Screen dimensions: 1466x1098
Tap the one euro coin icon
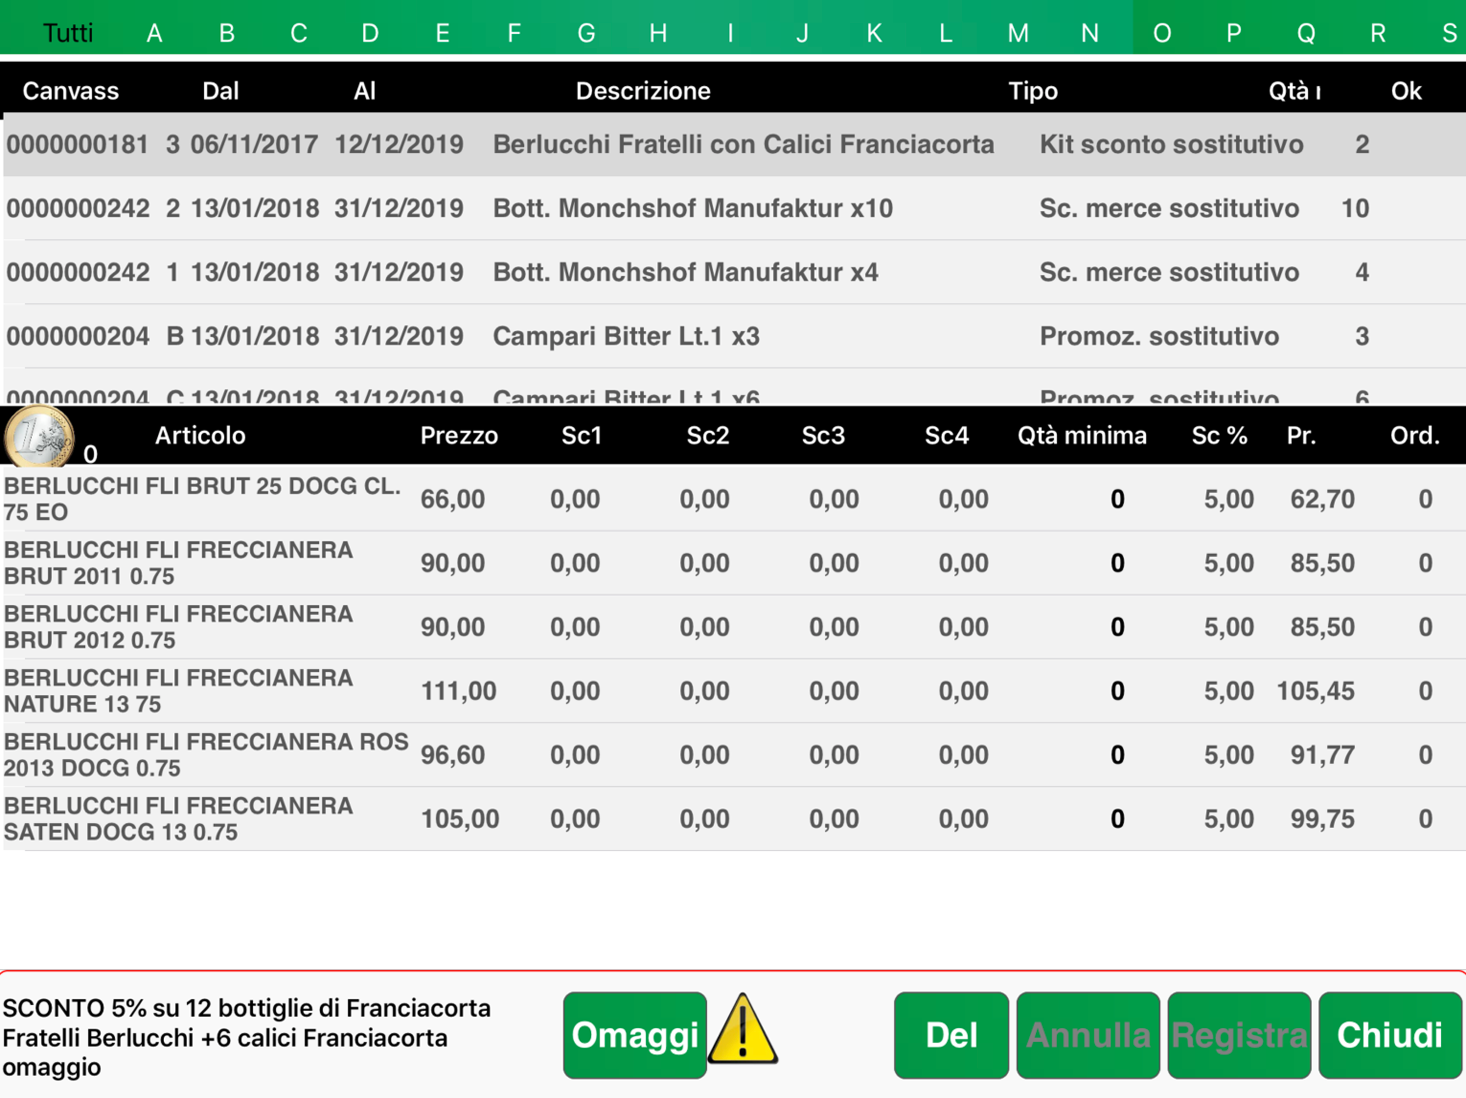coord(39,436)
